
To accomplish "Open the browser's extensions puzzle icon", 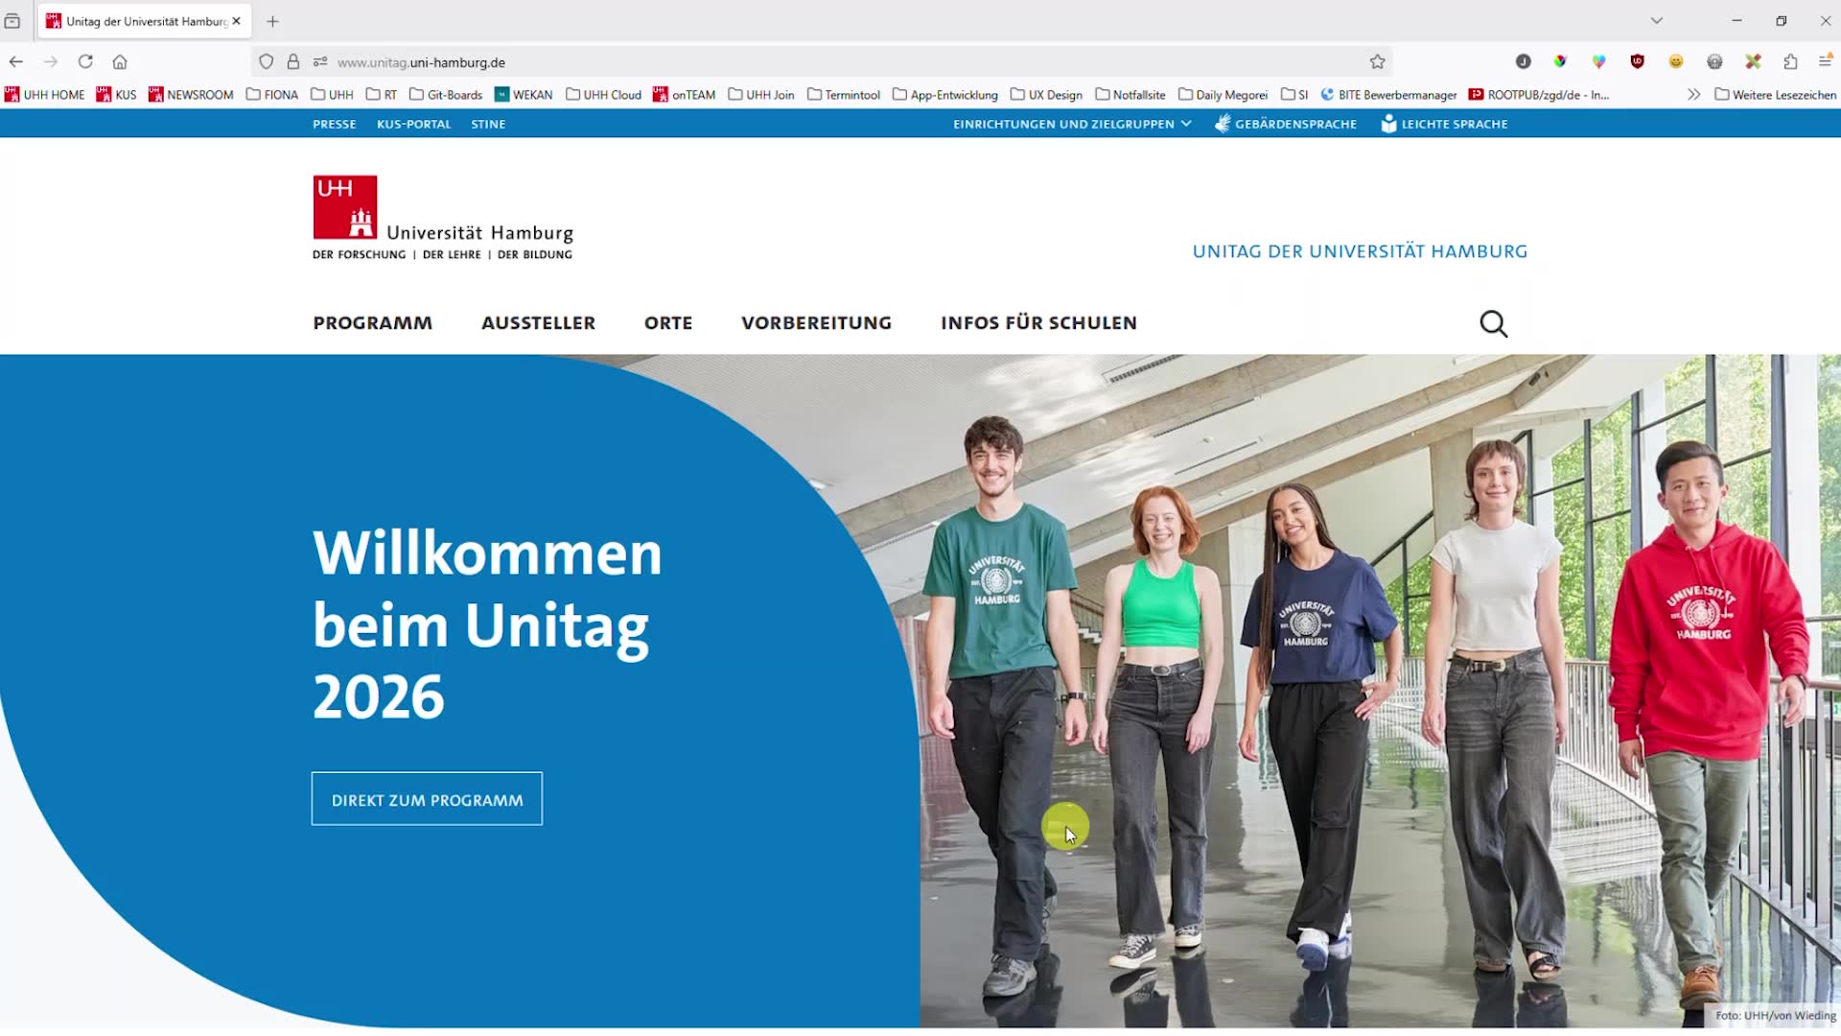I will [x=1789, y=60].
